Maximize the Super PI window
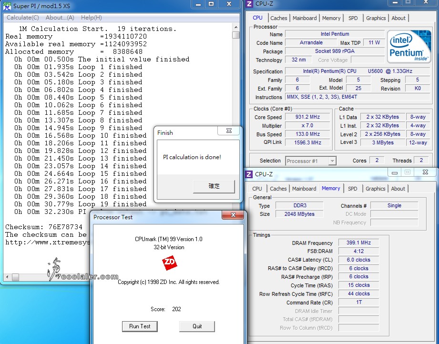This screenshot has width=439, height=344. click(x=211, y=4)
